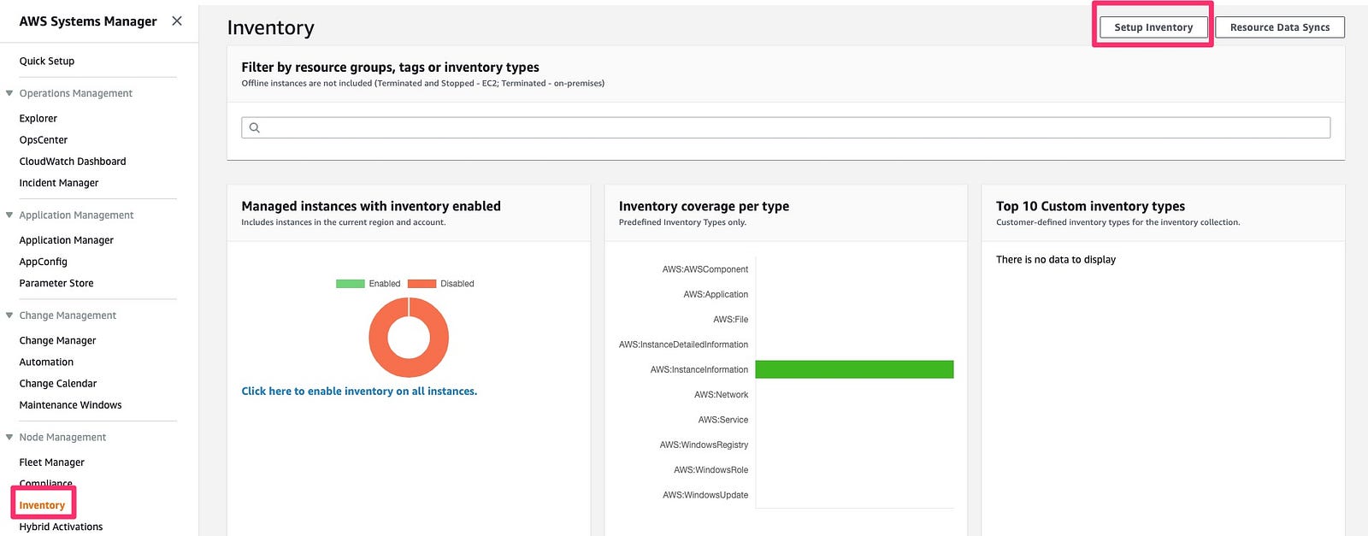Open Fleet Manager

coord(52,462)
